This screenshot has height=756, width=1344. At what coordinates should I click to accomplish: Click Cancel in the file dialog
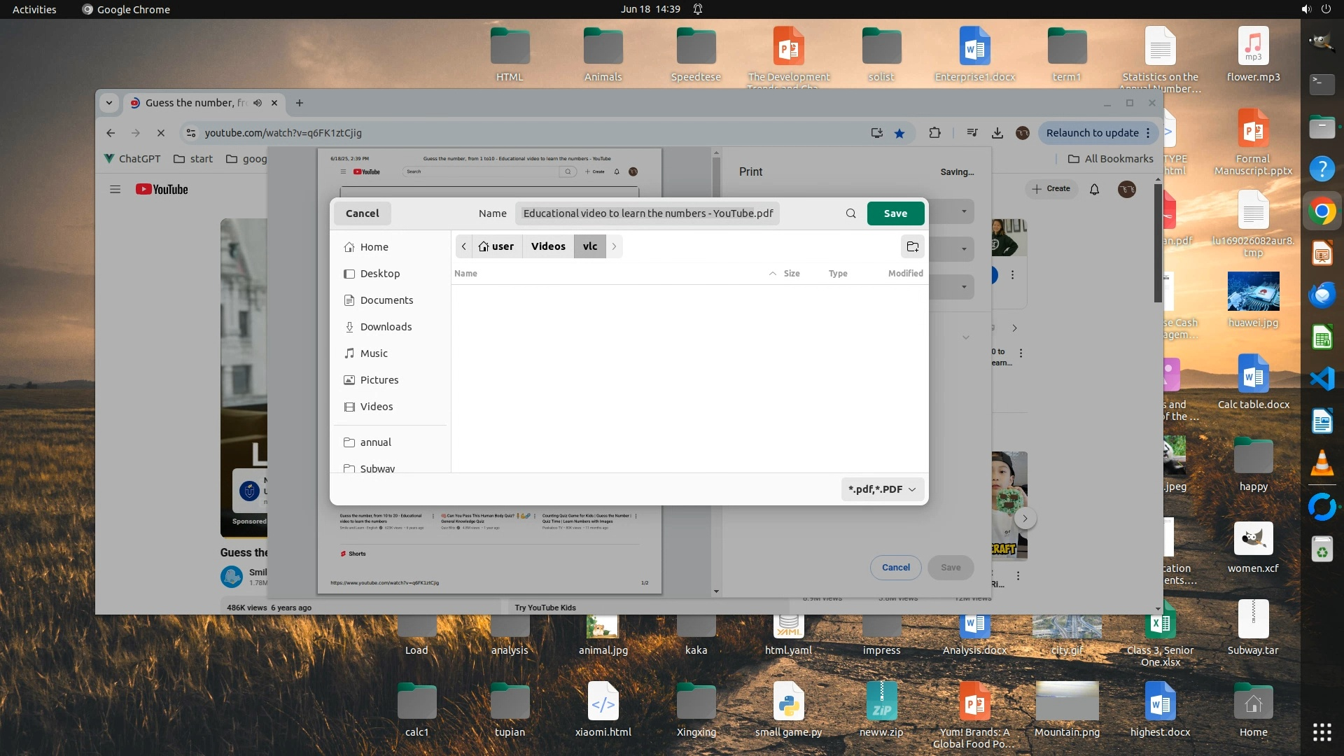point(362,213)
